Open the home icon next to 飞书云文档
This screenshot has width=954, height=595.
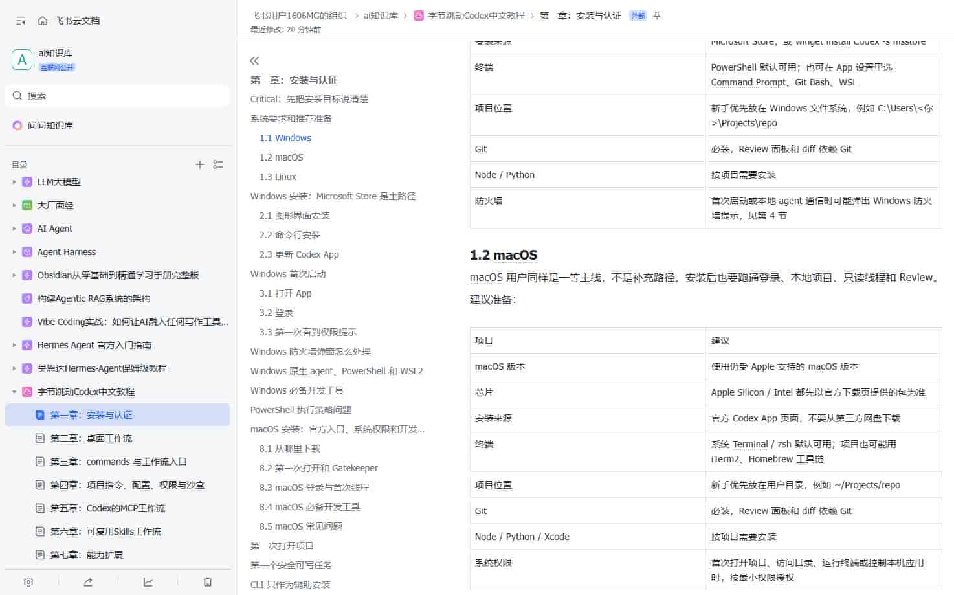[43, 21]
